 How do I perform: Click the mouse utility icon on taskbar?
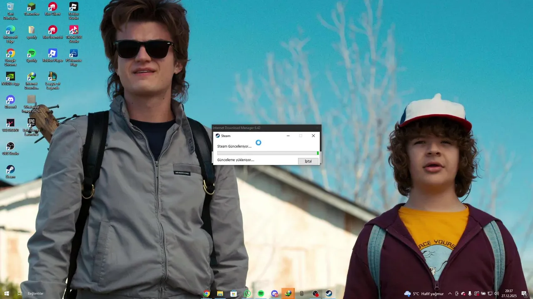point(301,294)
